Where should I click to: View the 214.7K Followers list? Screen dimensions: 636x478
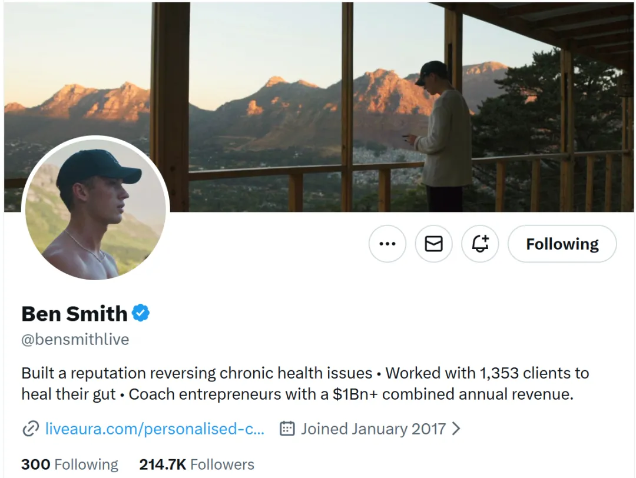pyautogui.click(x=197, y=464)
